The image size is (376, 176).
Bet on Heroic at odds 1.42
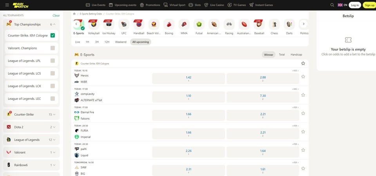188,79
